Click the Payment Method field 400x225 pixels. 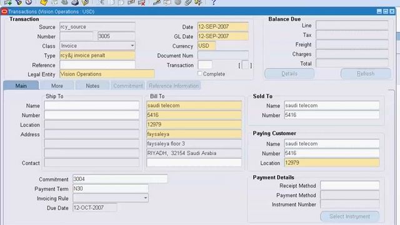point(350,195)
